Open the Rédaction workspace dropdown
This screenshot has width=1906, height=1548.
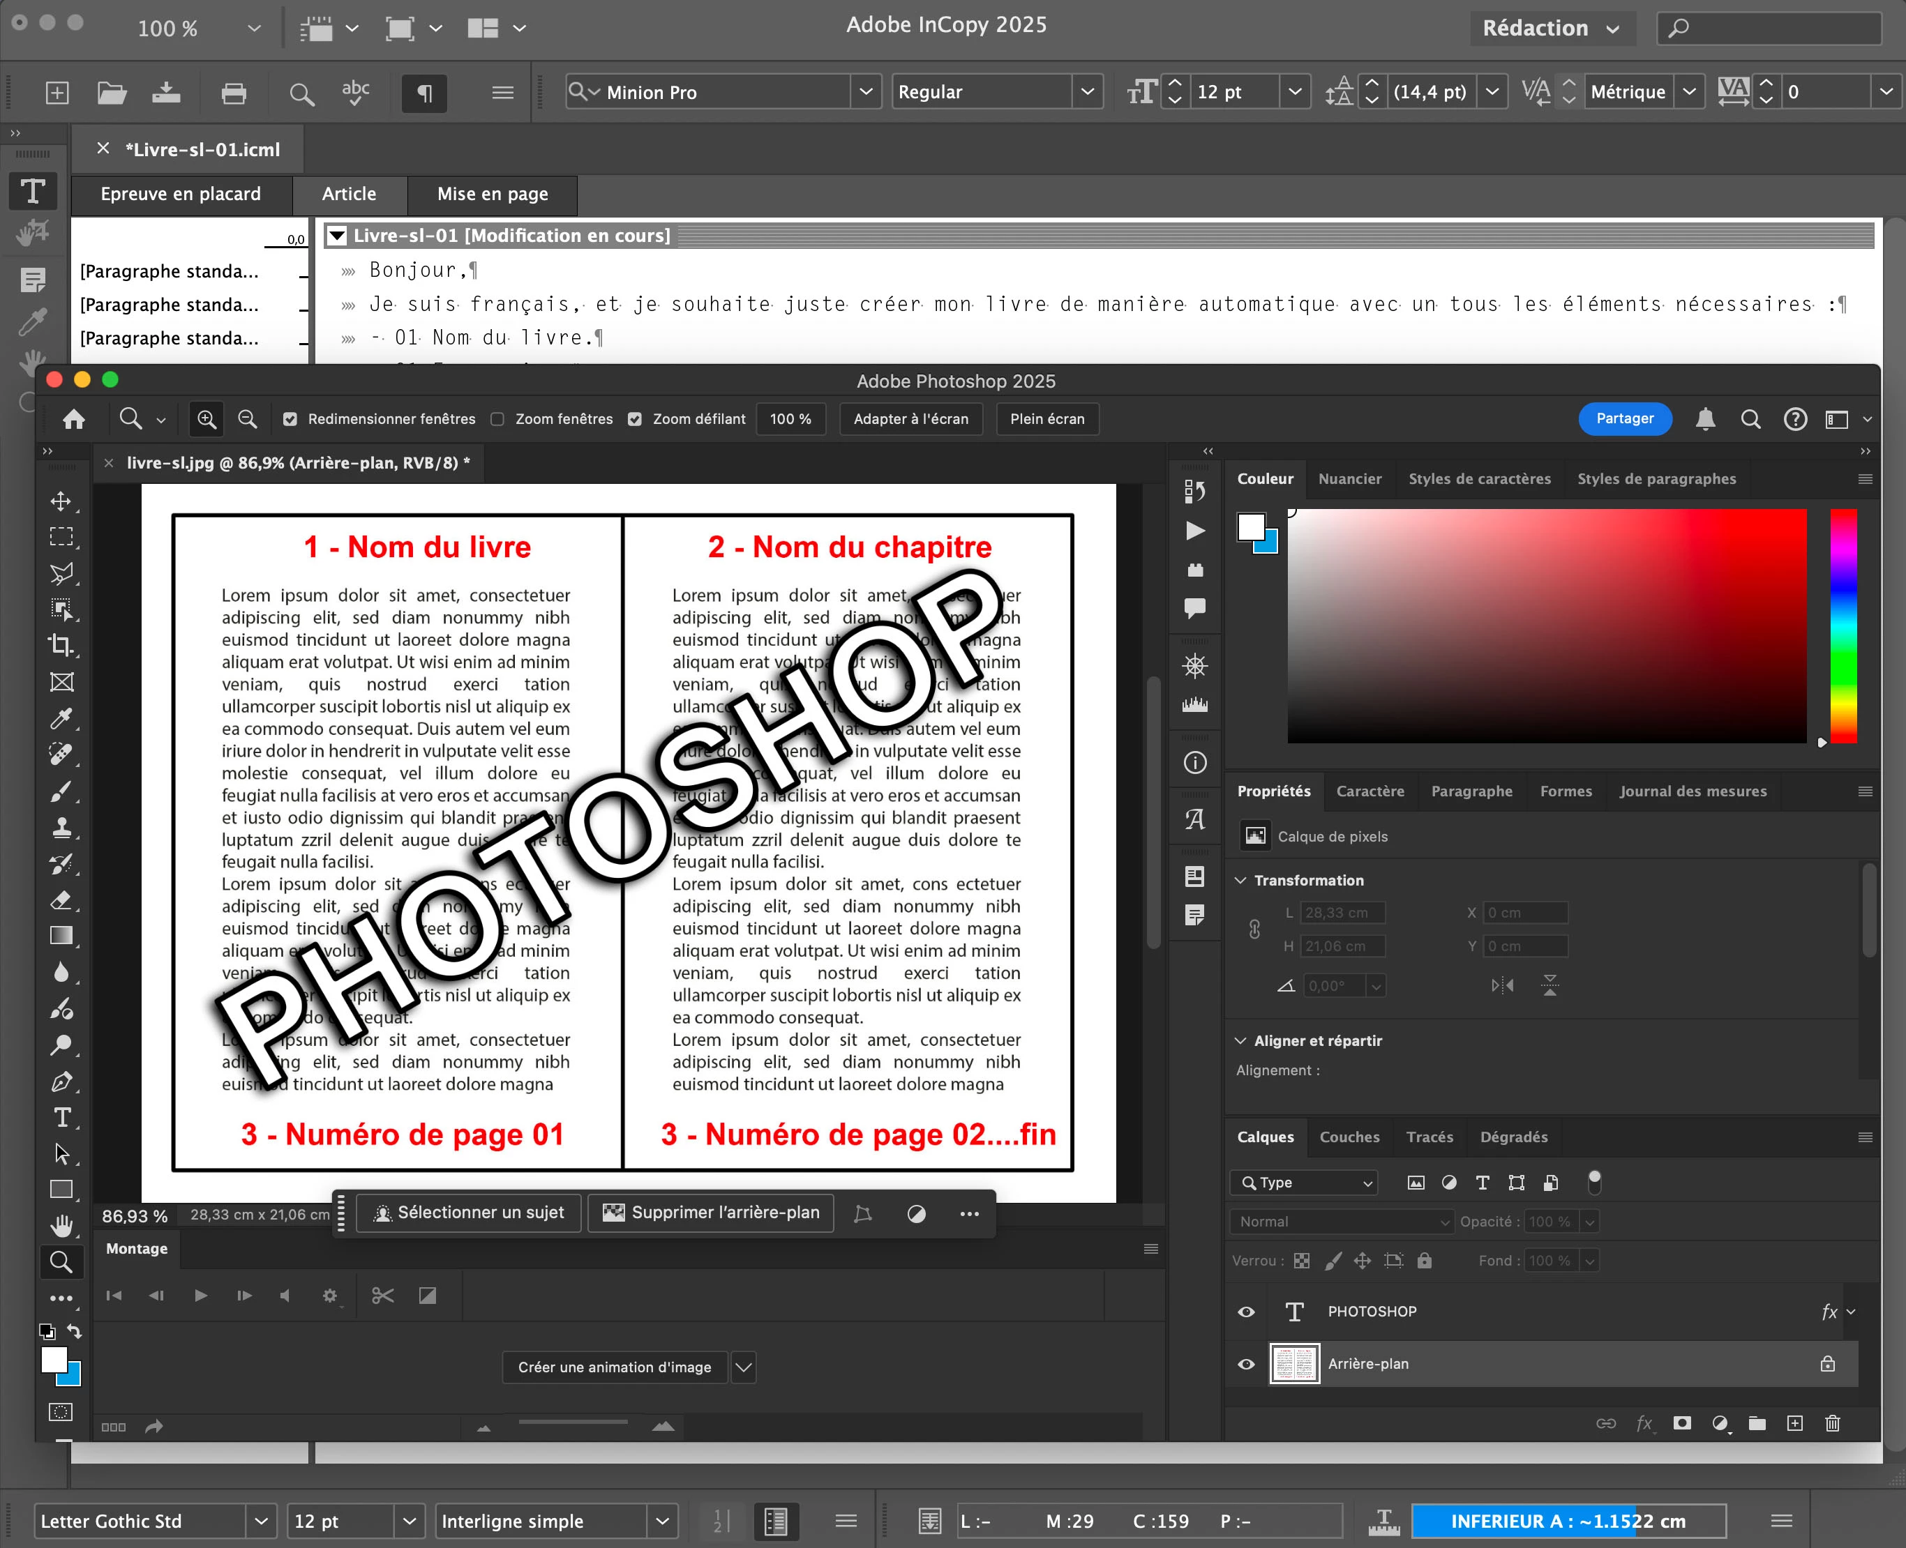[x=1551, y=29]
